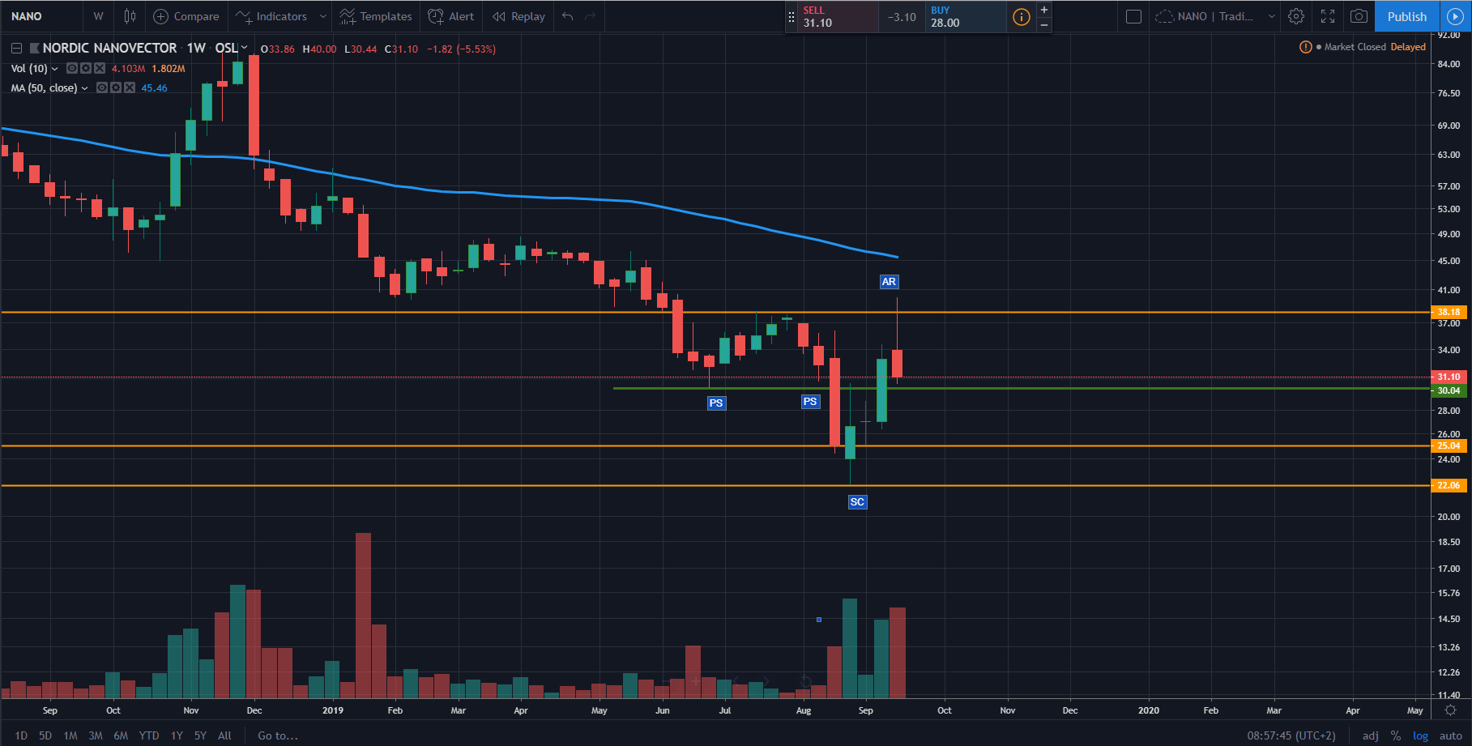Toggle percent scale mode
Screen dimensions: 1472x746
click(x=1396, y=735)
